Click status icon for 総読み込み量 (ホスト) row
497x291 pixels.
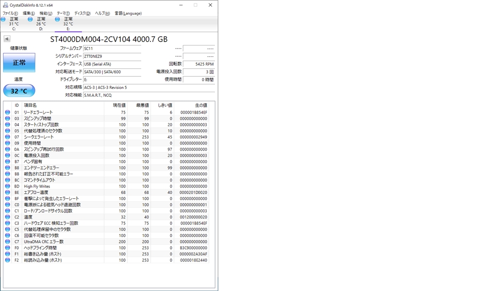8,260
